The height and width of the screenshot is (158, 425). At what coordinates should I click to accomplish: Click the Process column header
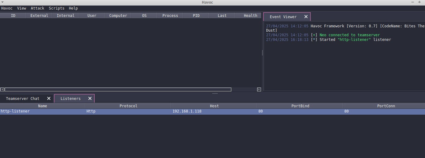tap(170, 15)
